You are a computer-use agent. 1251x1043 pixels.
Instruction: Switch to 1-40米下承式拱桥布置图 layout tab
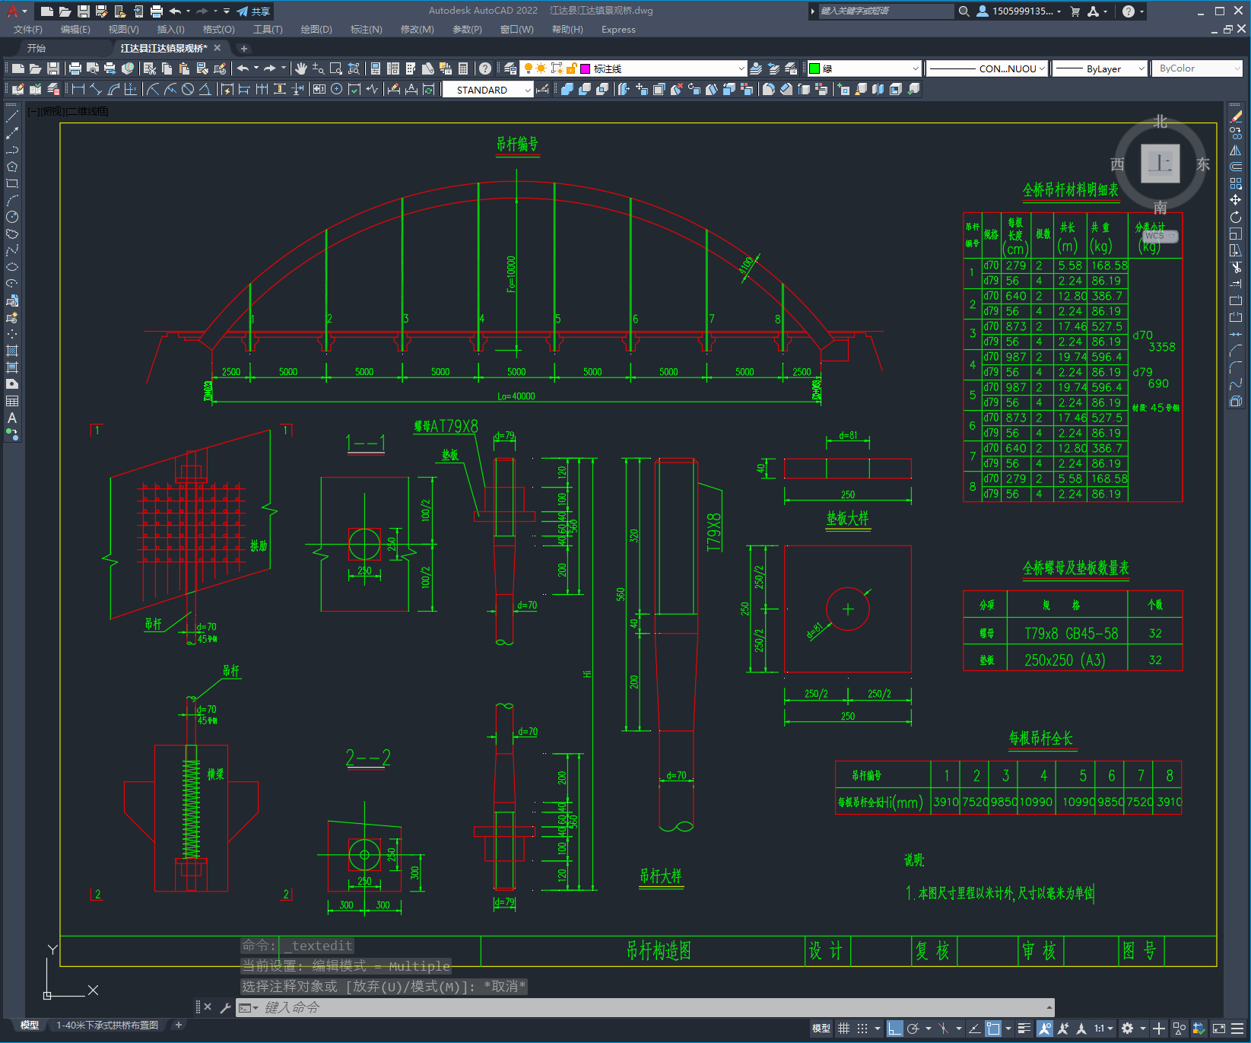click(107, 1025)
